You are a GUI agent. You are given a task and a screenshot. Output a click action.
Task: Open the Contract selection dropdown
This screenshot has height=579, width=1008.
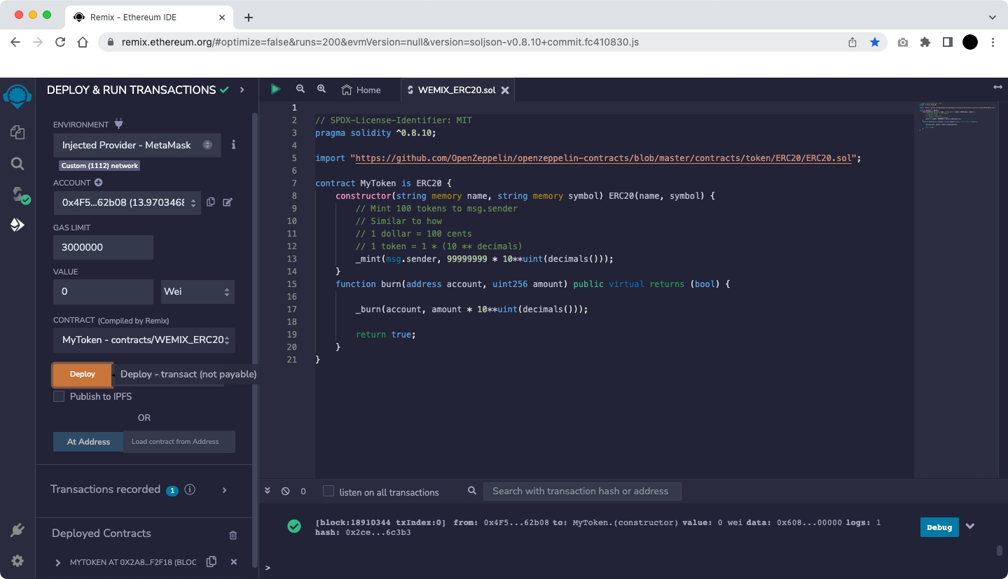coord(144,340)
